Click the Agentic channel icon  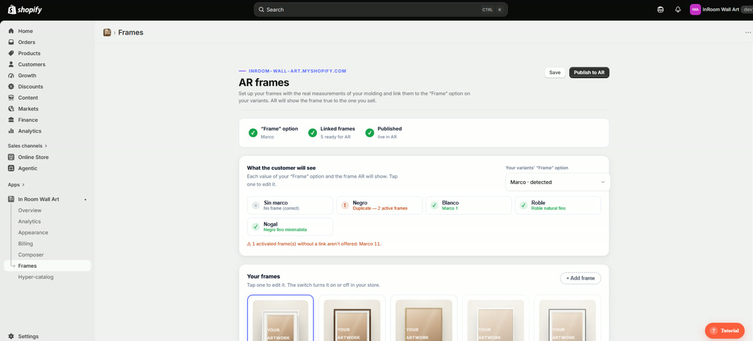click(x=11, y=168)
